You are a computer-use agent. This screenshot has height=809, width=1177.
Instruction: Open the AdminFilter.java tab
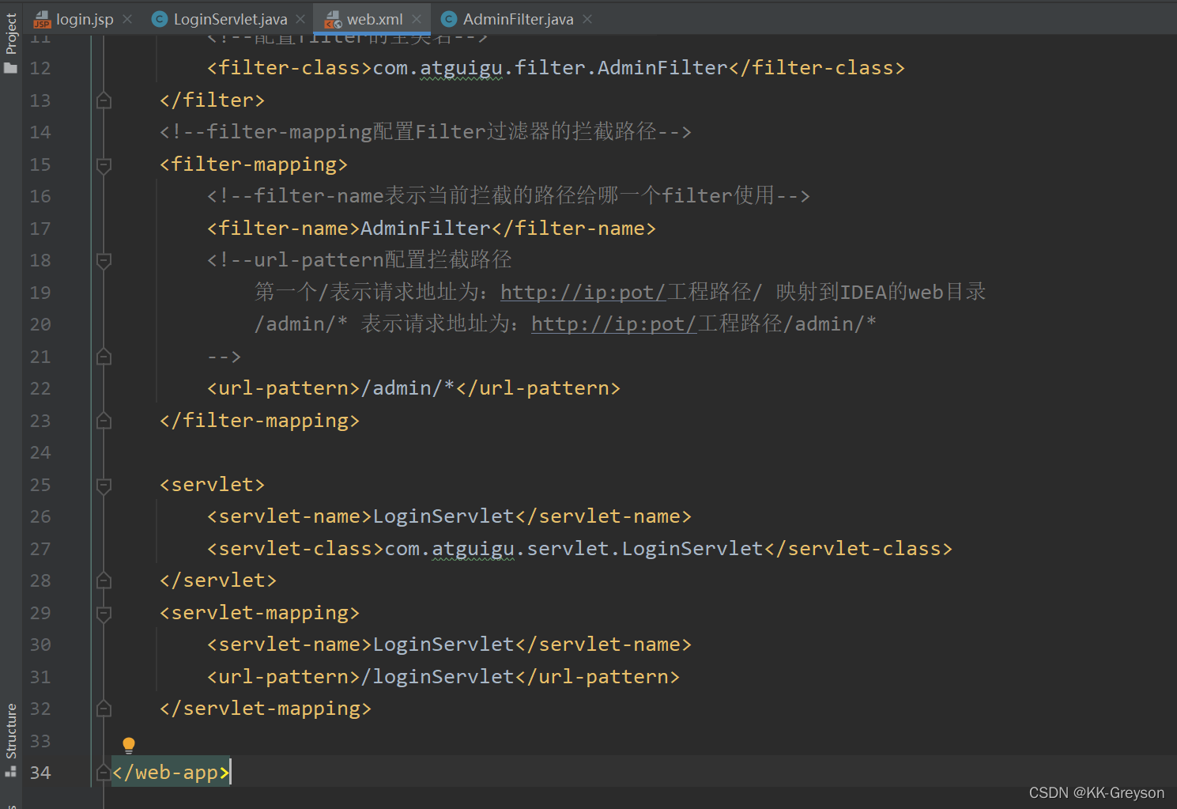point(519,19)
